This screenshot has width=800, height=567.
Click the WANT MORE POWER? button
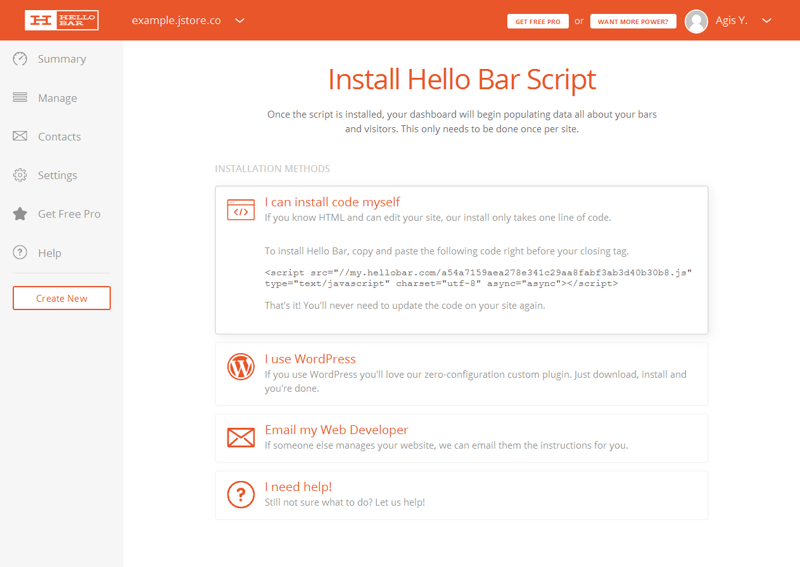(x=633, y=22)
